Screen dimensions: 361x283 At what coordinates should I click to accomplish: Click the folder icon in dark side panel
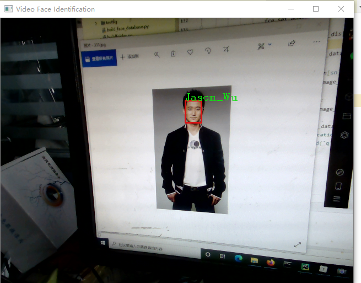pyautogui.click(x=347, y=116)
